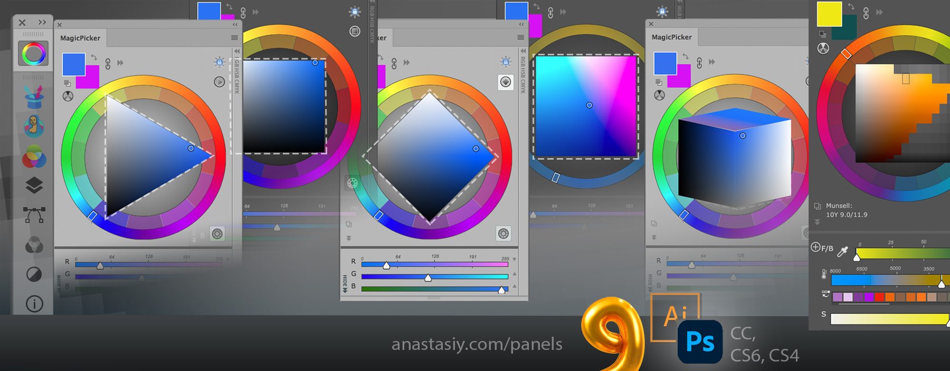Open the MagicPicker color wheel icon in the left toolbar
Image resolution: width=950 pixels, height=371 pixels.
click(33, 54)
